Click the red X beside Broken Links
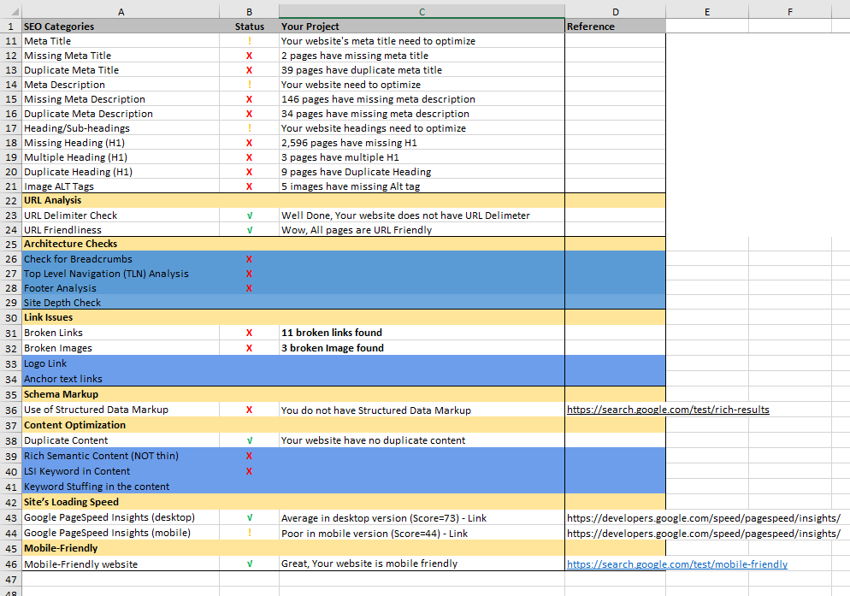 point(249,333)
